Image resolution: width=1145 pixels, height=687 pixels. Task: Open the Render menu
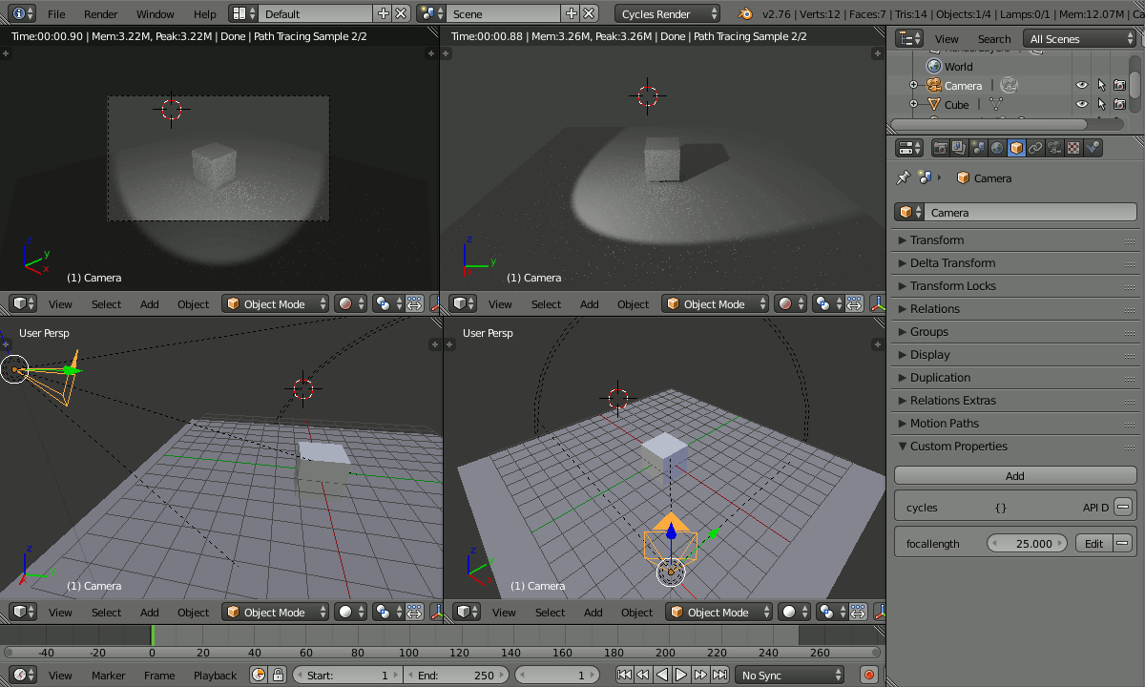(x=100, y=13)
